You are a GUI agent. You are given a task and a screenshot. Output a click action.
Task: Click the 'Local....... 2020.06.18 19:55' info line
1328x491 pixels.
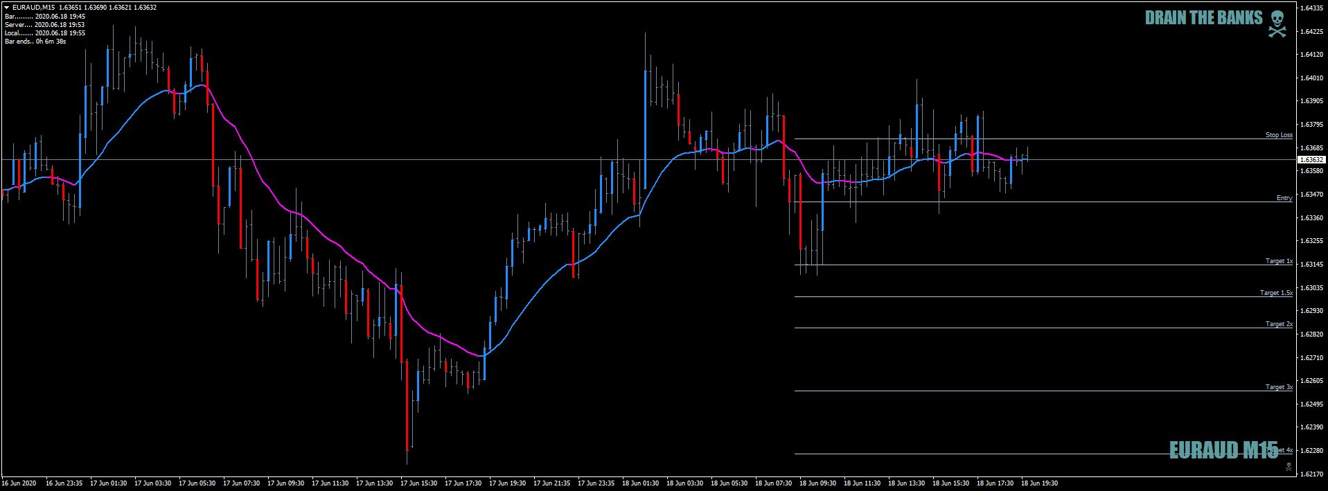(x=45, y=33)
